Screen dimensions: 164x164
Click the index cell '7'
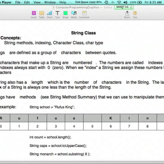(129, 126)
